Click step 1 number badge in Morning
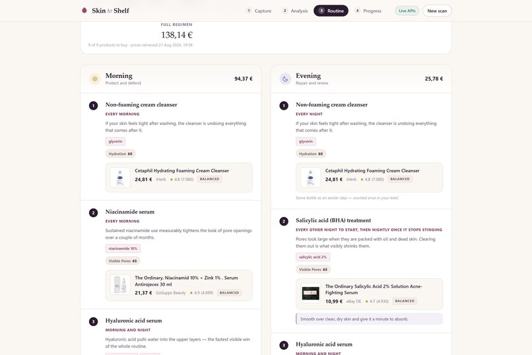The image size is (532, 355). click(93, 106)
